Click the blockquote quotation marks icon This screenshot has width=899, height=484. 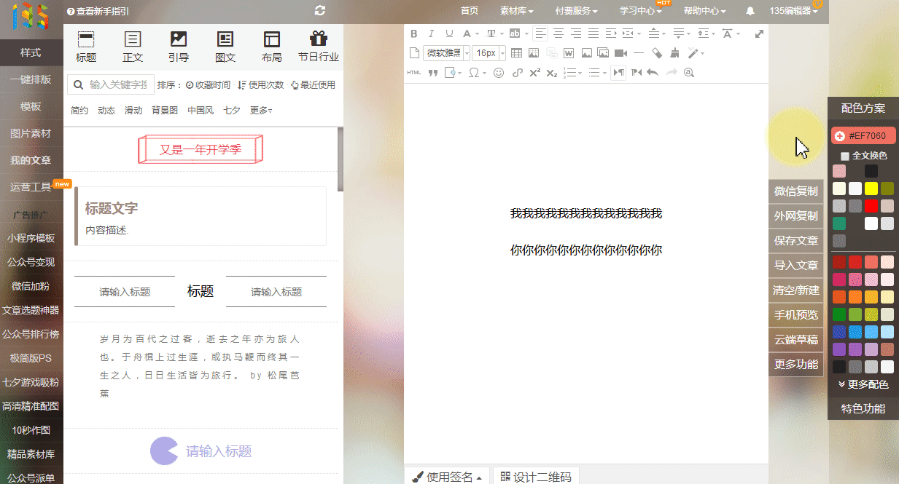(x=432, y=73)
